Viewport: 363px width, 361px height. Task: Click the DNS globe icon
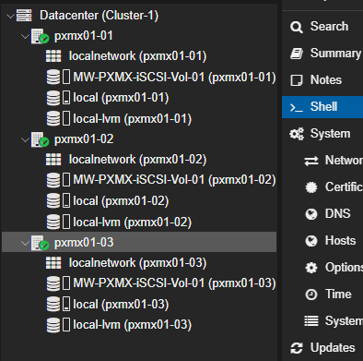(311, 214)
